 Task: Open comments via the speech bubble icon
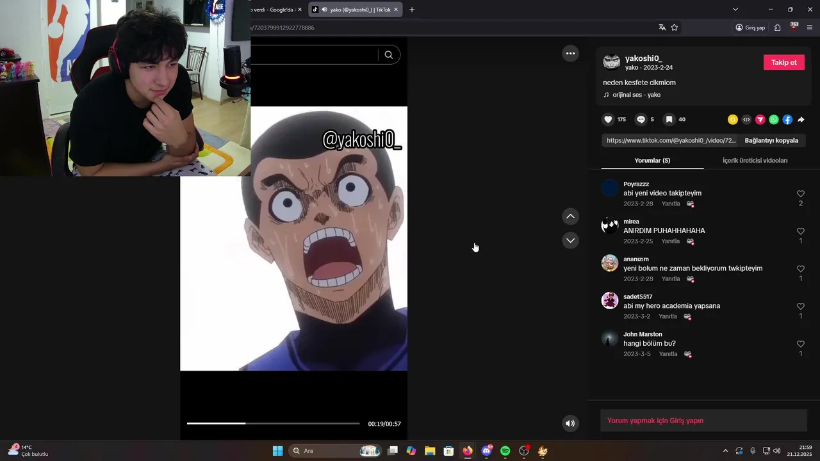tap(641, 120)
